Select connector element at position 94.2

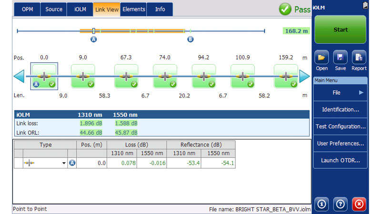coord(204,76)
